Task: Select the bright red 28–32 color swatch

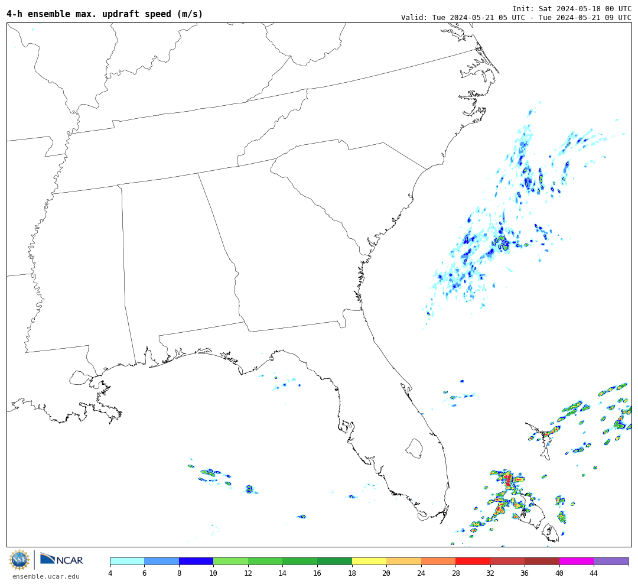Action: point(473,561)
